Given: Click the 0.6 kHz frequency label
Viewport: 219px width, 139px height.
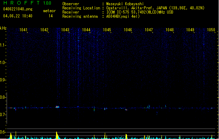Looking at the screenshot, I should click(3, 132).
